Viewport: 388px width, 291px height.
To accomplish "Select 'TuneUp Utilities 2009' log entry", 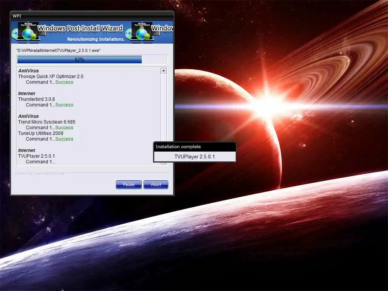I will pyautogui.click(x=41, y=133).
